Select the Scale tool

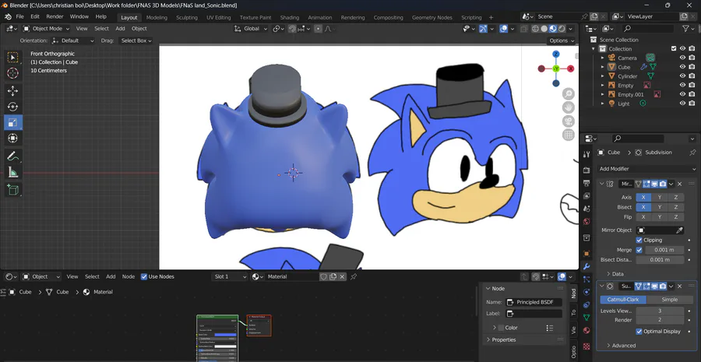coord(13,122)
